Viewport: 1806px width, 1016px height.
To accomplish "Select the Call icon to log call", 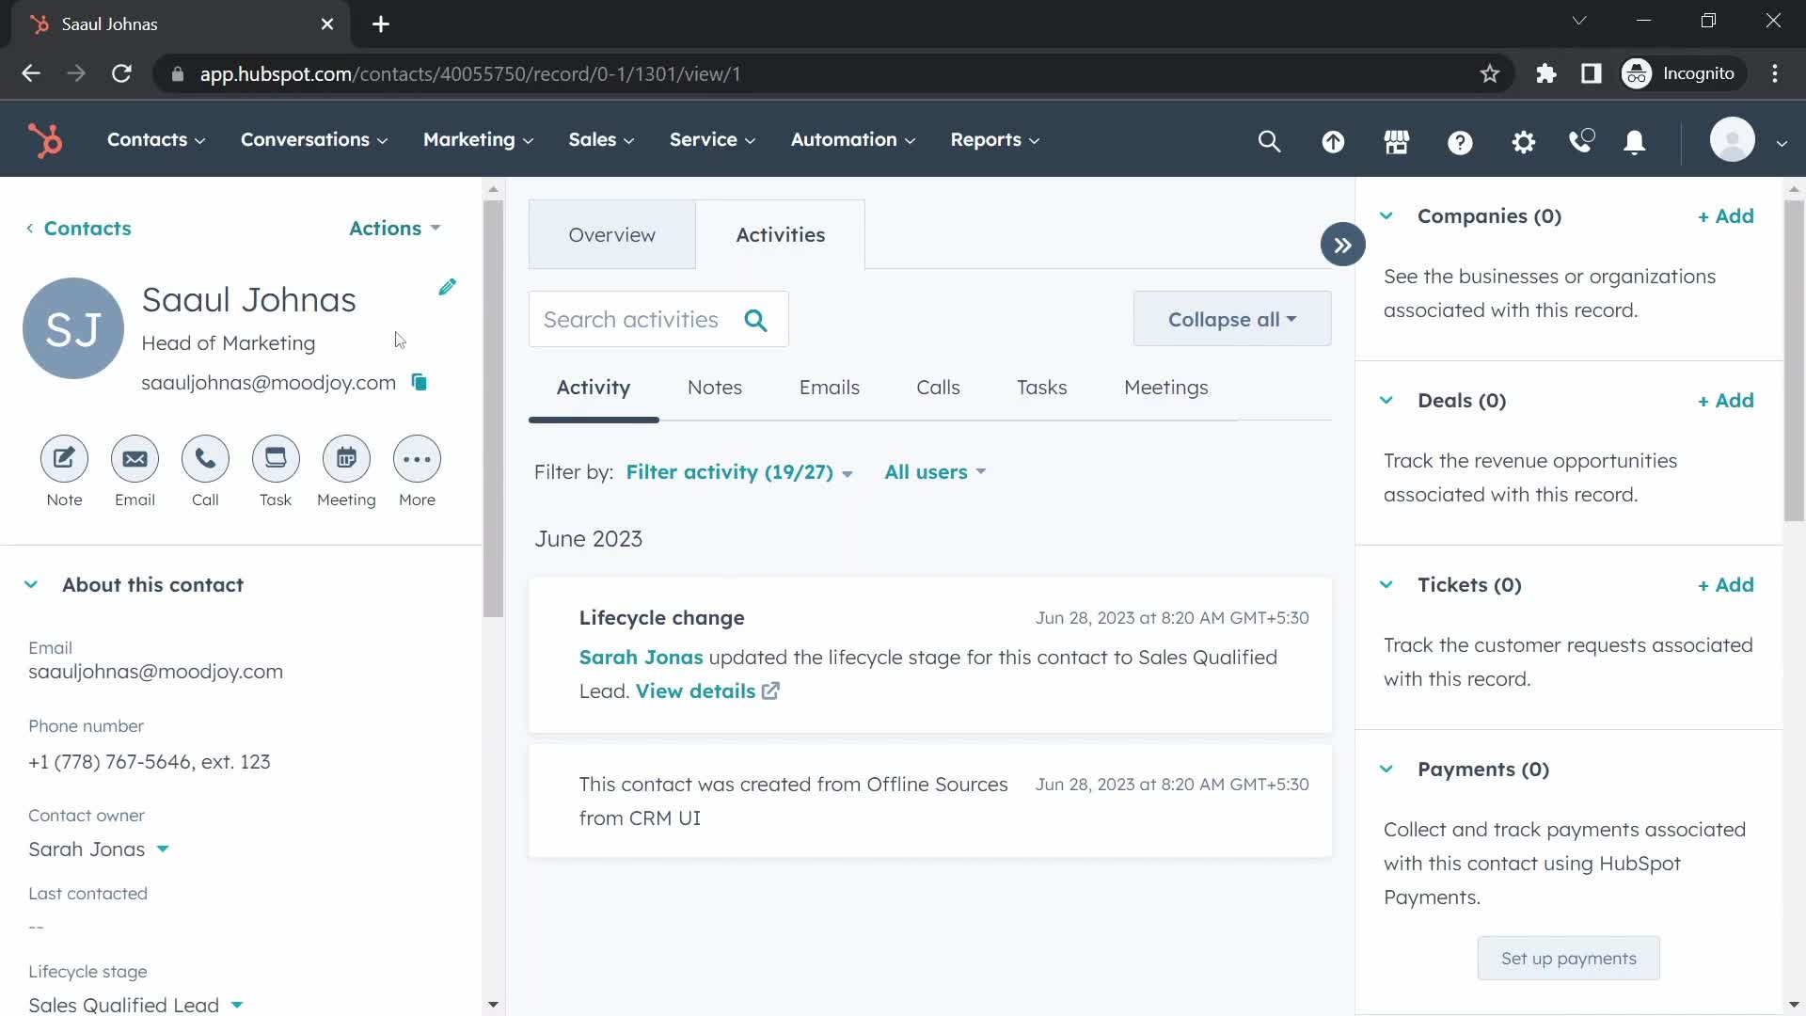I will coord(205,459).
